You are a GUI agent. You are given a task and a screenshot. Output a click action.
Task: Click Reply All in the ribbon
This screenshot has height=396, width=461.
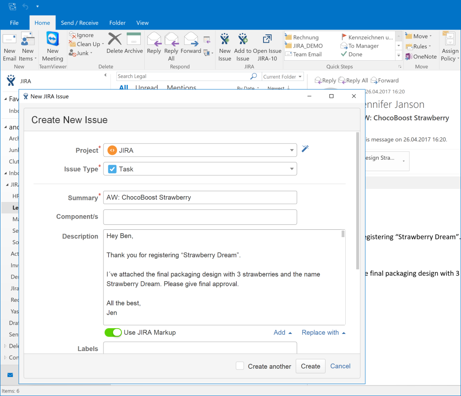pyautogui.click(x=172, y=47)
